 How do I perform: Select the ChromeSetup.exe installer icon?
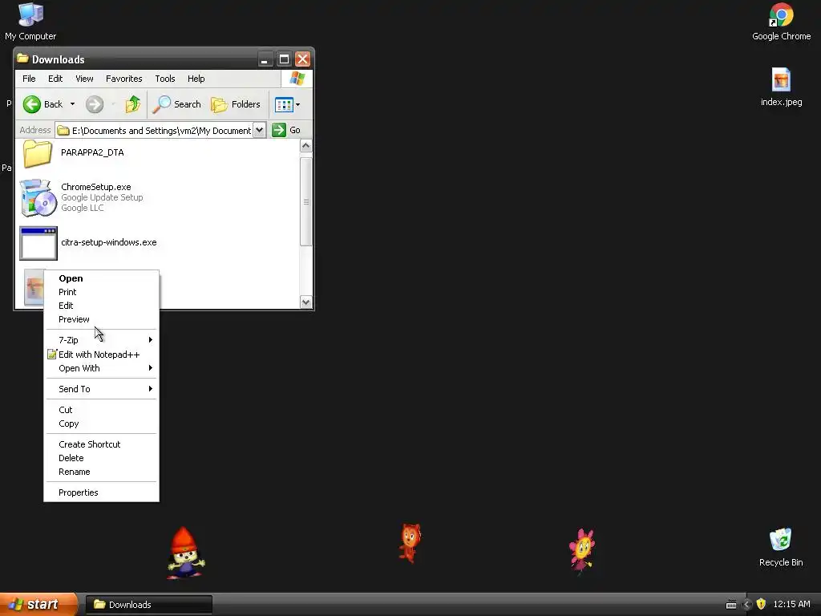[38, 197]
